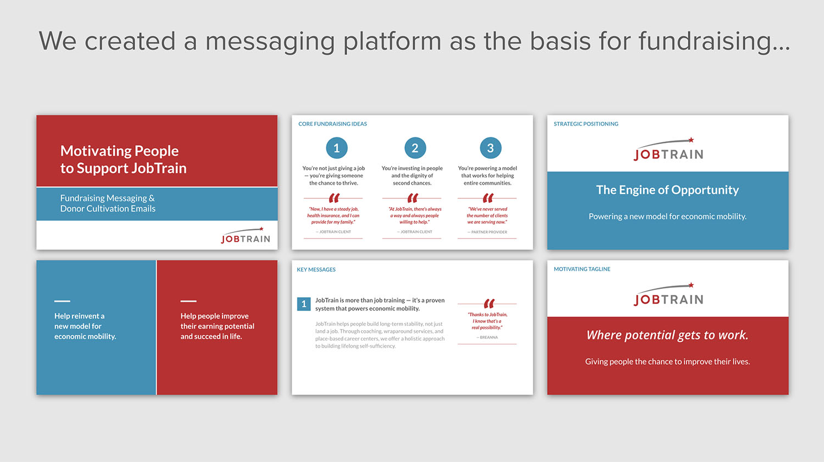Select the "Core Fundraising Ideas" heading
The height and width of the screenshot is (462, 824).
pyautogui.click(x=332, y=124)
